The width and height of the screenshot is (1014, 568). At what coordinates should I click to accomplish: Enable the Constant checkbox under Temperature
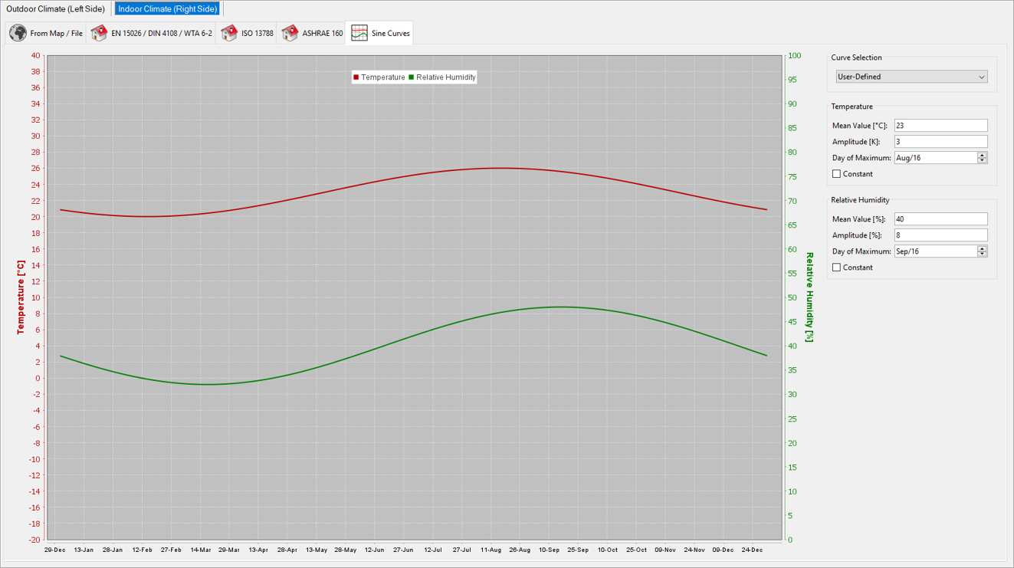pos(836,174)
